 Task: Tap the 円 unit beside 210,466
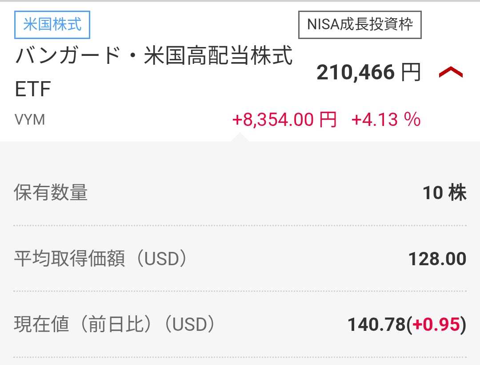[411, 72]
